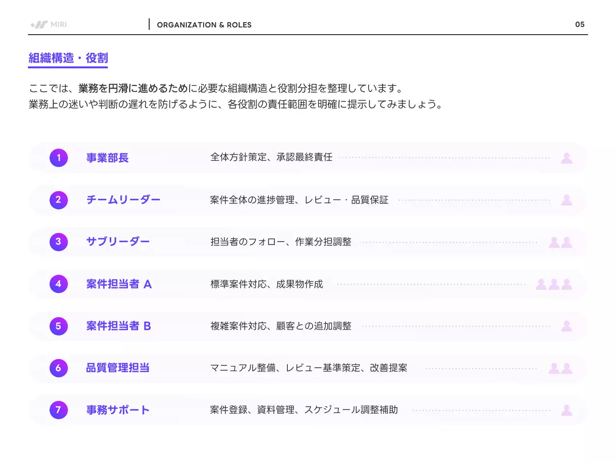Toggle the badge 7 on 事務サポート row
Viewport: 616px width, 462px height.
coord(58,410)
